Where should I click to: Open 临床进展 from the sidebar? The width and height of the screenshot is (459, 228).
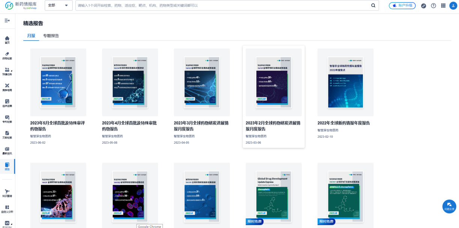[7, 103]
